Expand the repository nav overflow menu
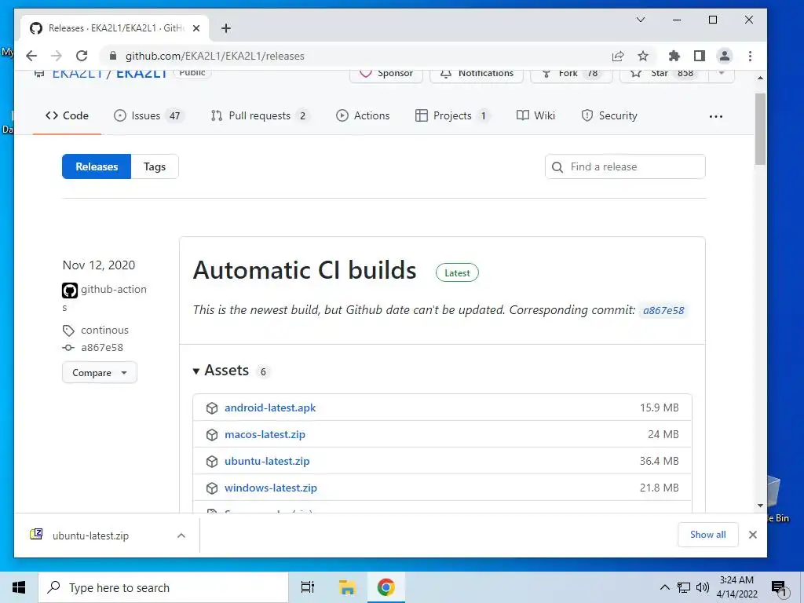 716,116
